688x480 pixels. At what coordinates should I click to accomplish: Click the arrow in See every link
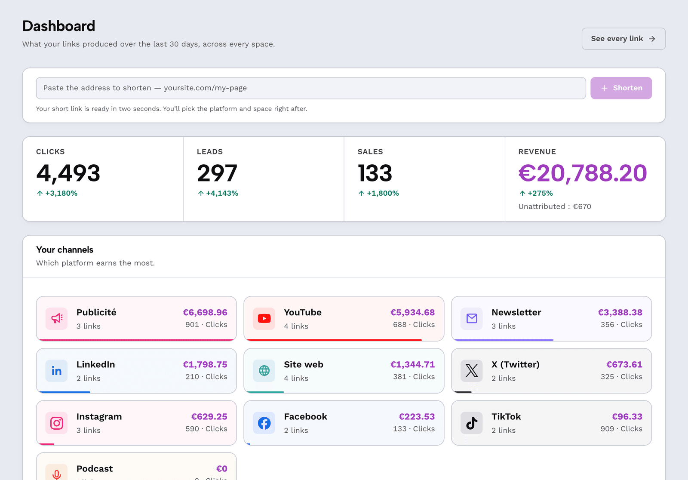(652, 39)
